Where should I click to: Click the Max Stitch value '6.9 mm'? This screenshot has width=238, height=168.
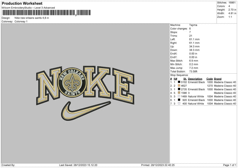tap(194, 61)
